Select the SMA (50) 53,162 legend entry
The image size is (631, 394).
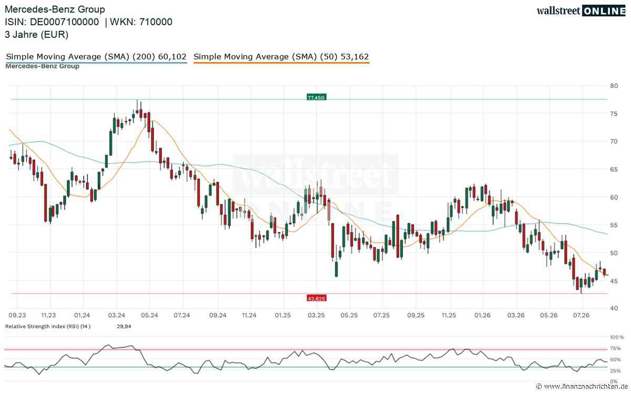click(x=282, y=57)
